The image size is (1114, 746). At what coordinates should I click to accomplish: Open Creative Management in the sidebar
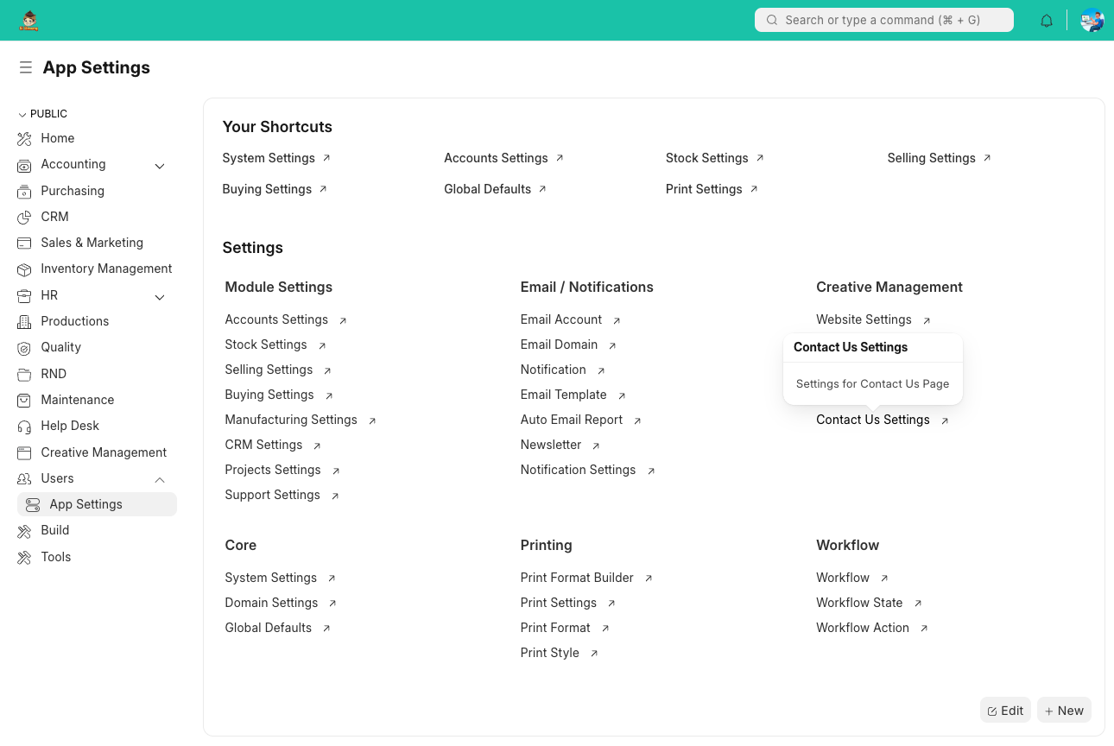click(x=104, y=452)
